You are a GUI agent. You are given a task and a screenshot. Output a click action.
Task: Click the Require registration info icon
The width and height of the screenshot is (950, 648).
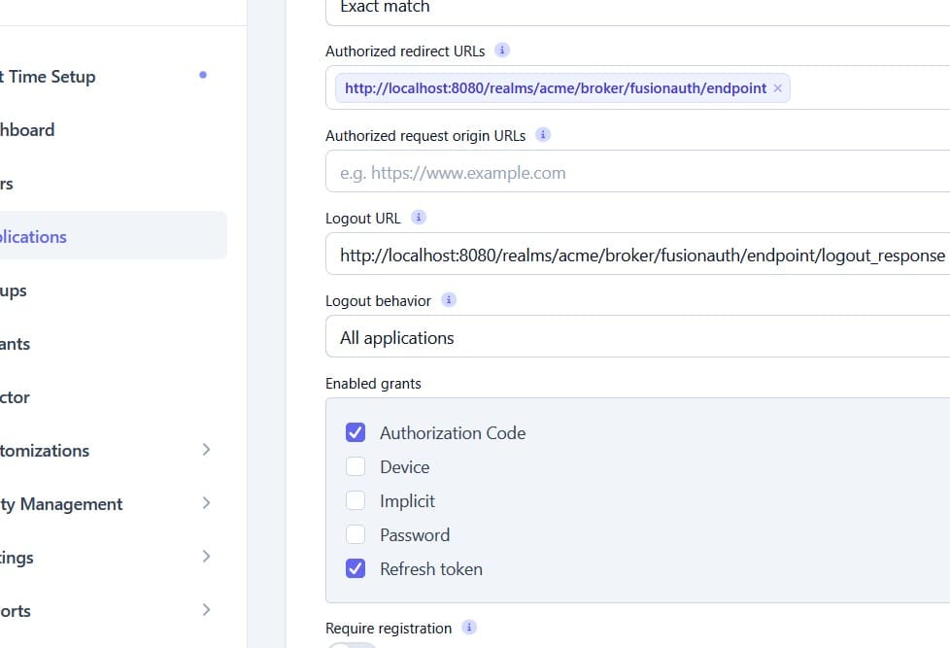pyautogui.click(x=469, y=628)
